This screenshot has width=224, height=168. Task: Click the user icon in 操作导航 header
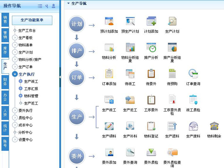point(53,6)
